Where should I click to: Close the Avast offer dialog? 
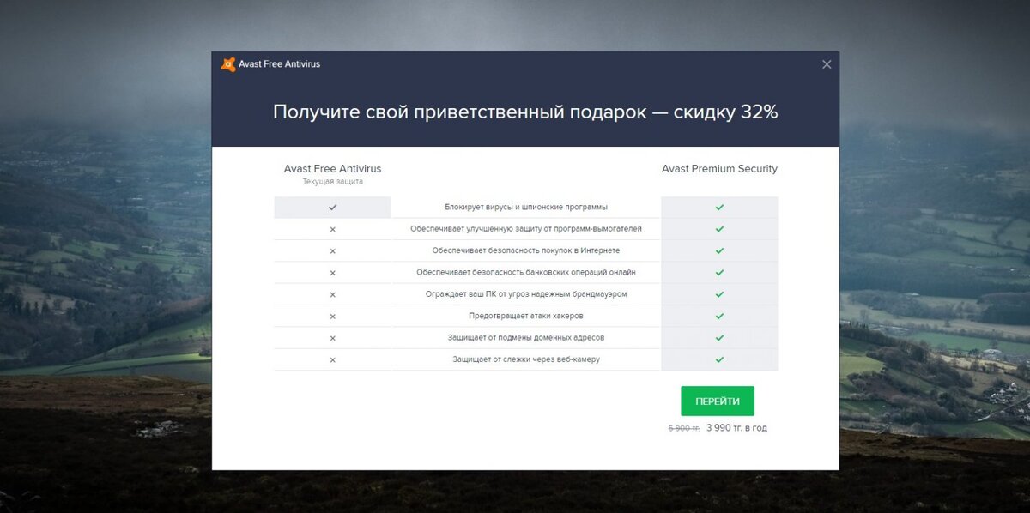coord(827,64)
